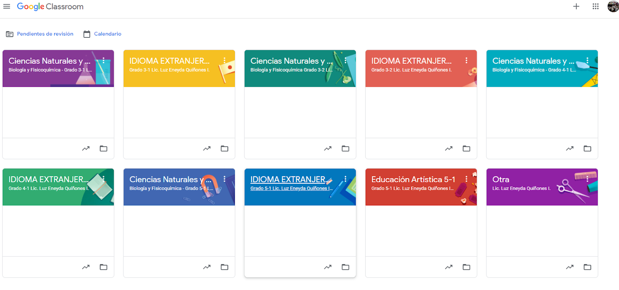Open the main hamburger menu
619x290 pixels.
pyautogui.click(x=7, y=7)
